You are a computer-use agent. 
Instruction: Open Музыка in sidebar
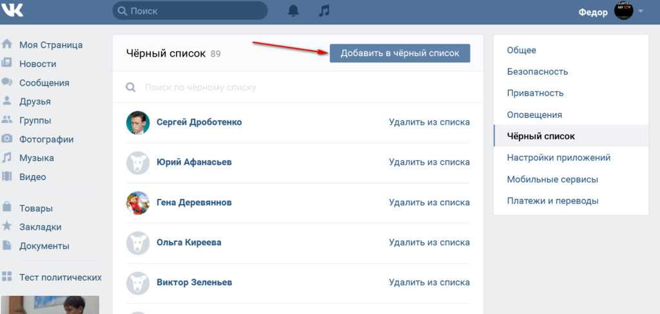[x=37, y=158]
